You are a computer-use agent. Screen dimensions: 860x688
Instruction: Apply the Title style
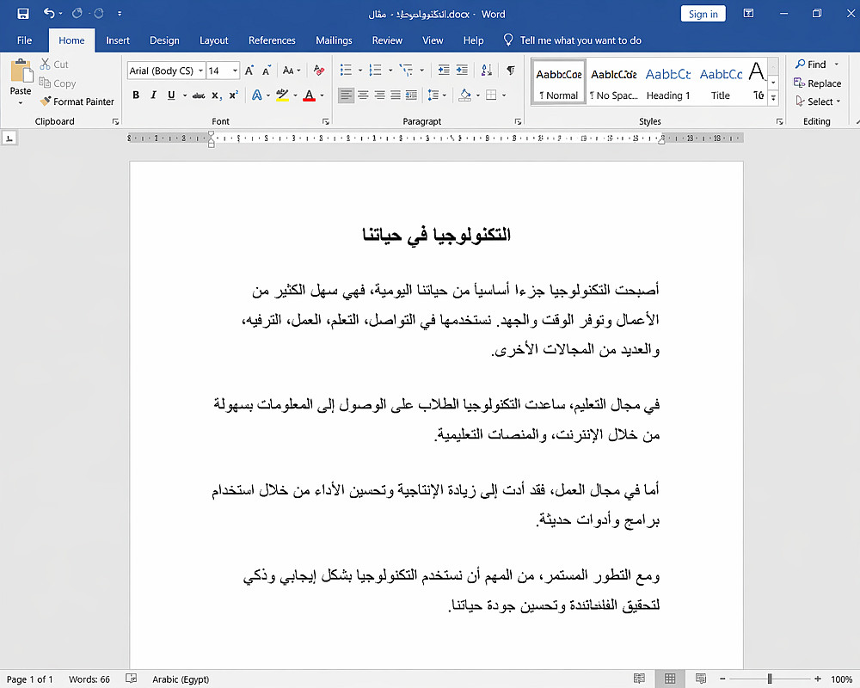721,83
